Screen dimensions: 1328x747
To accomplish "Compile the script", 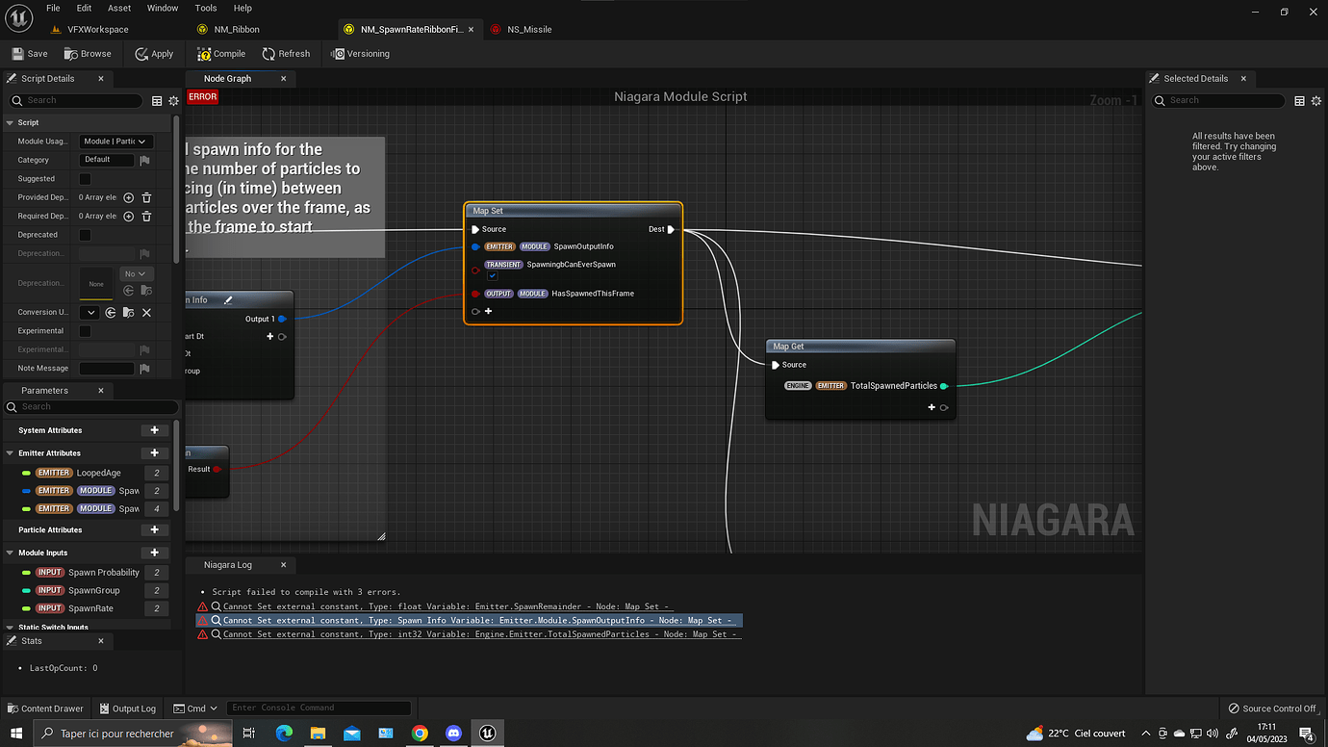I will tap(220, 53).
